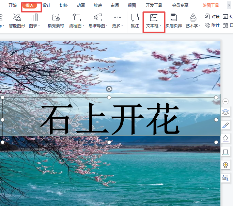Select the format brush in the side toolbar
The width and height of the screenshot is (233, 206).
[x=226, y=125]
